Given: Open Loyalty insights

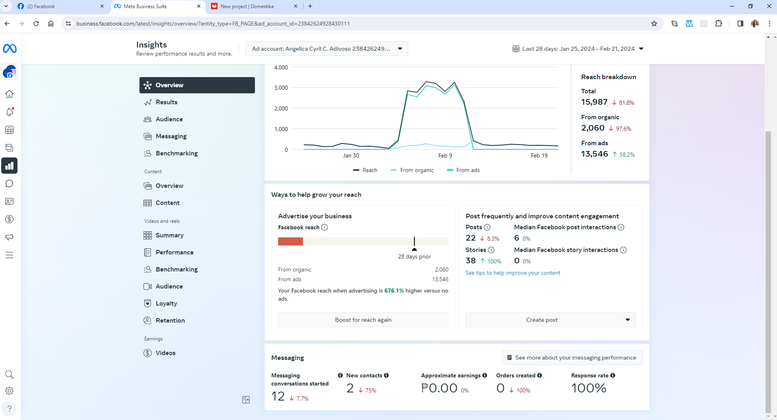Looking at the screenshot, I should (197, 304).
